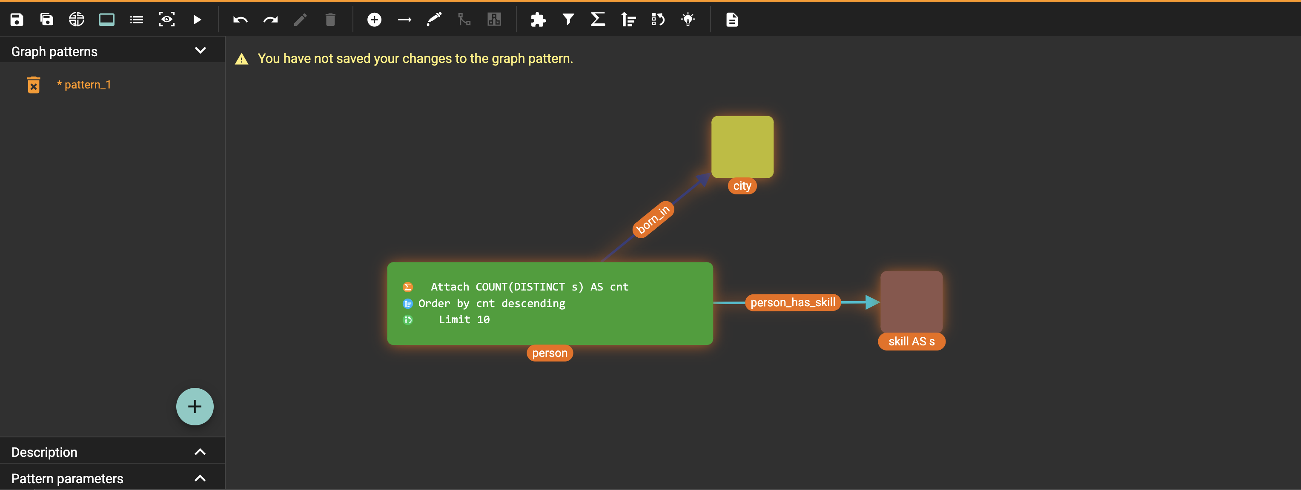
Task: Click the lightbulb hints icon
Action: [688, 20]
